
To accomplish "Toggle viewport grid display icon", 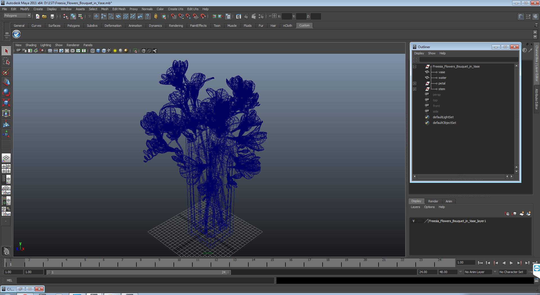I will [50, 51].
